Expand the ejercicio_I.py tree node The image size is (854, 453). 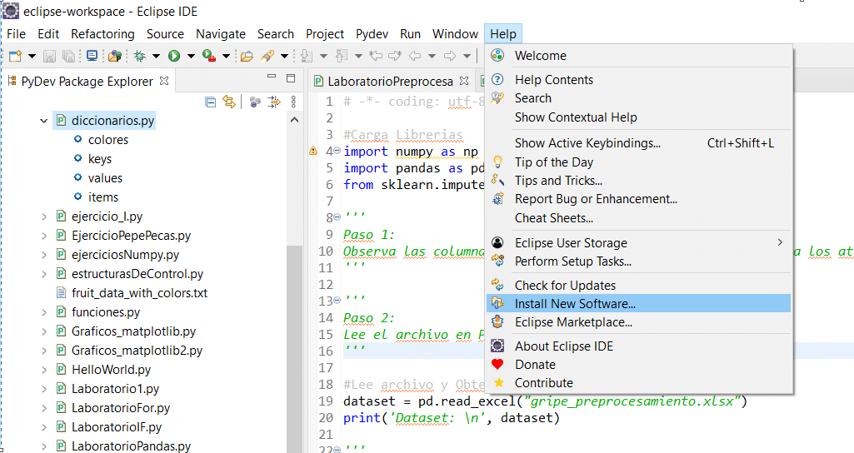44,217
